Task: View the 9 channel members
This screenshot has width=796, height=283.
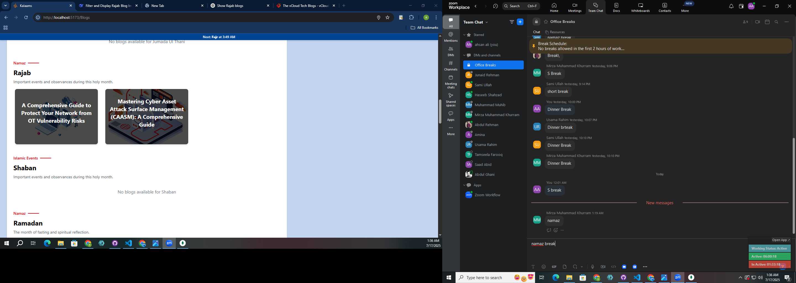Action: pos(745,22)
